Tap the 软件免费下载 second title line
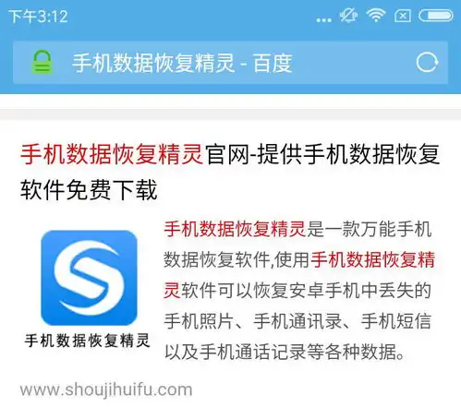Screen dimensions: 461x407 coord(89,190)
